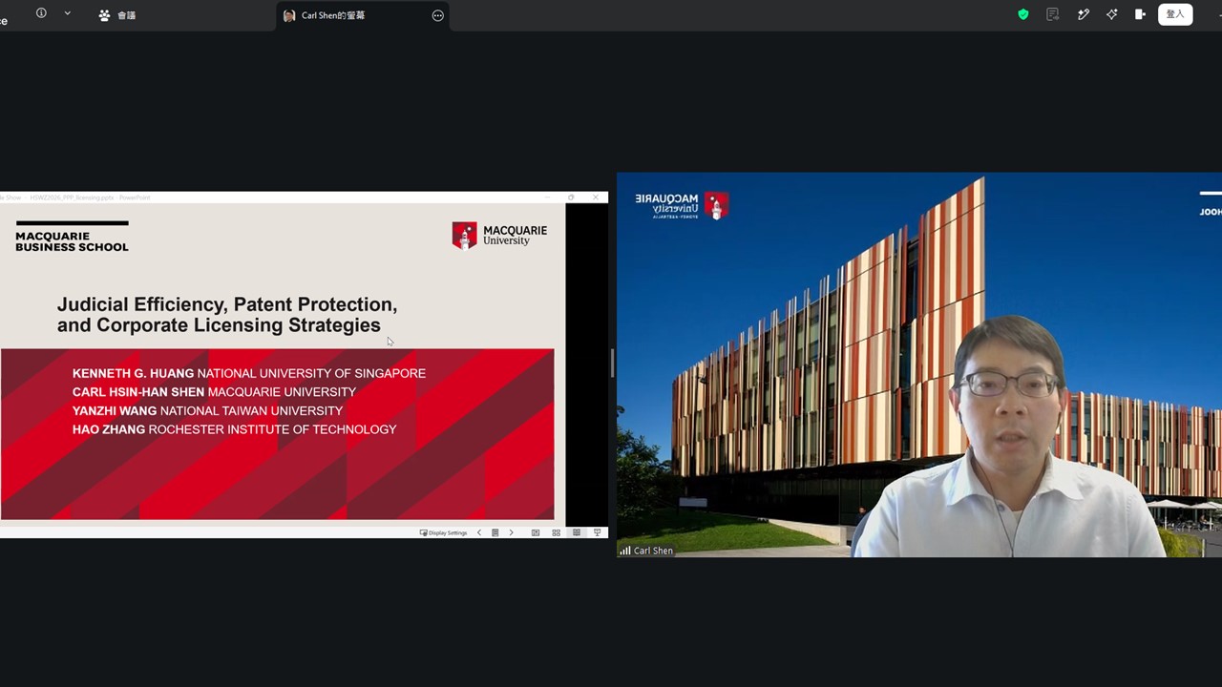1222x687 pixels.
Task: Go to previous slide arrow in PowerPoint
Action: [x=479, y=532]
